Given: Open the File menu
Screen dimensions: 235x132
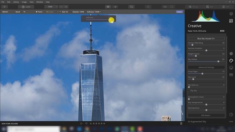Looking at the screenshot, I should click(3, 2).
